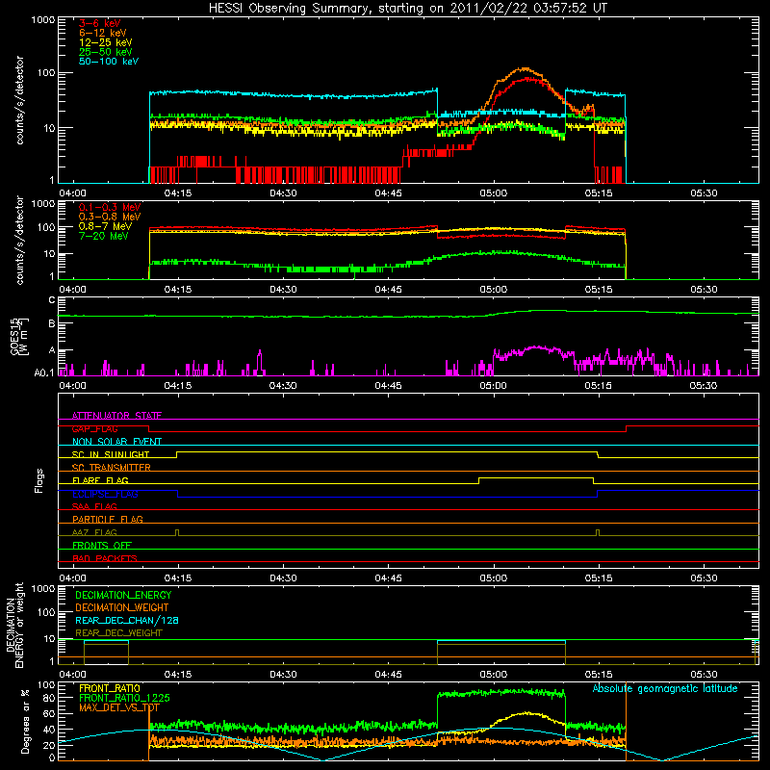Screen dimensions: 770x770
Task: Click counts/s/detector axis title of top panel
Action: pyautogui.click(x=19, y=100)
